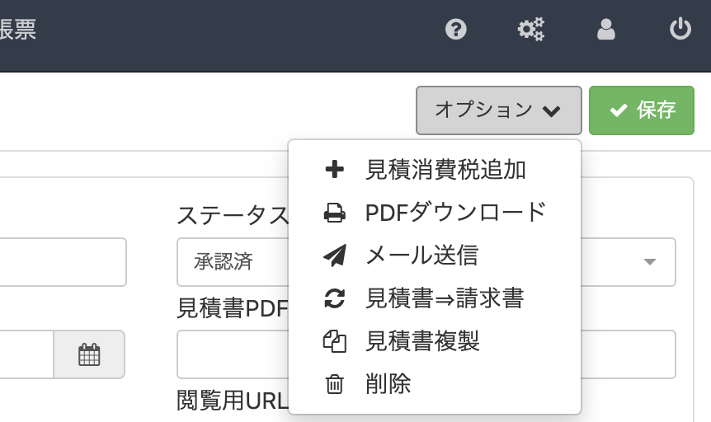Collapse the オプション dropdown button

click(498, 110)
